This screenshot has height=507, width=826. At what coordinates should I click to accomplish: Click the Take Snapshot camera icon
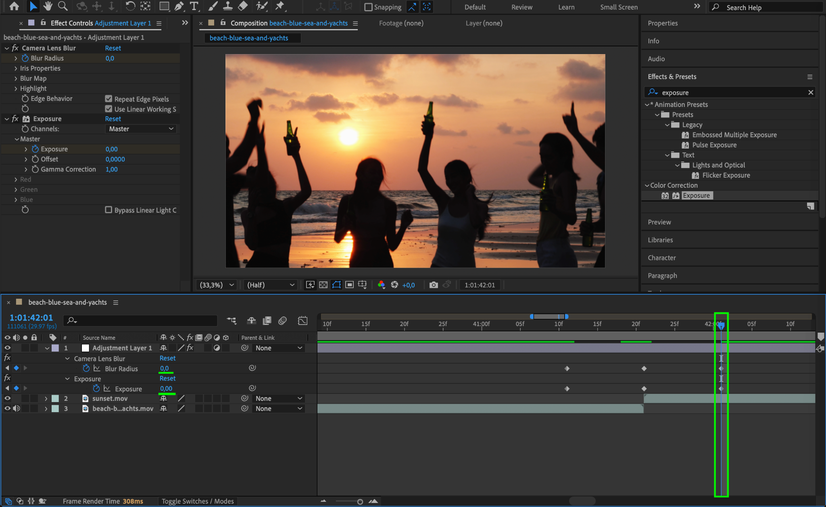click(434, 285)
